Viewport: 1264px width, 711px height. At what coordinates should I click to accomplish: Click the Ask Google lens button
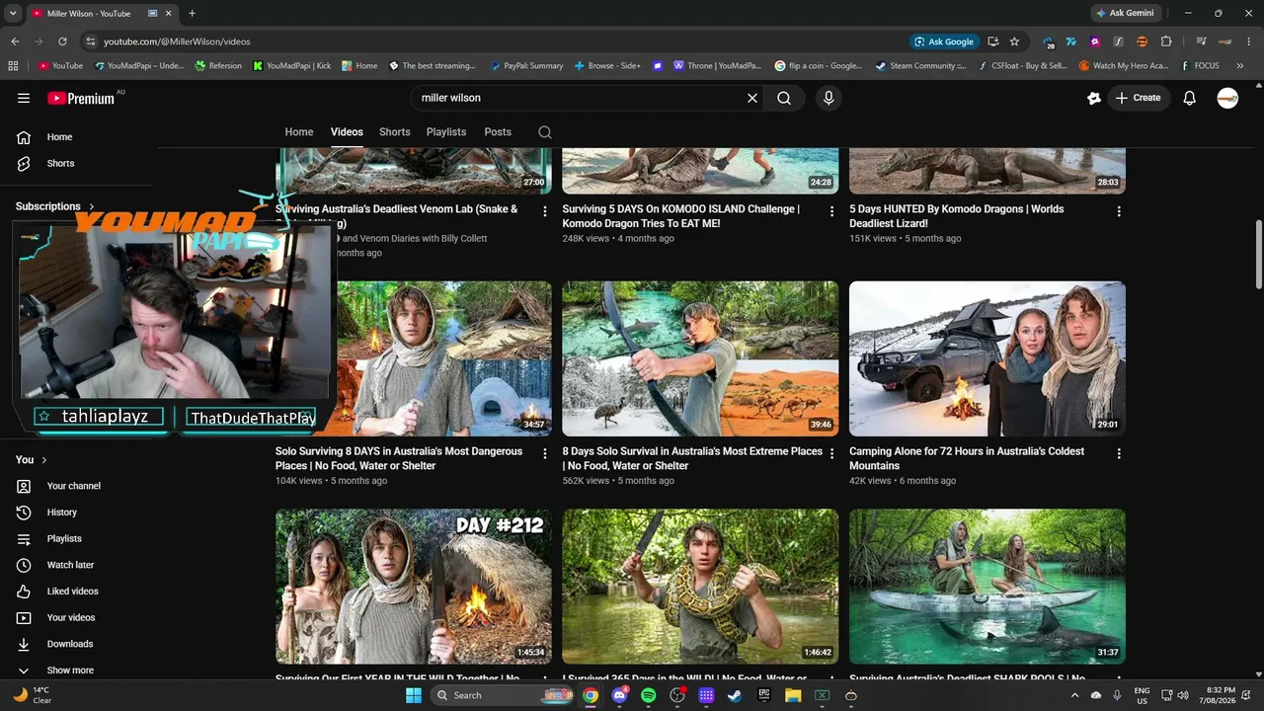pos(945,41)
